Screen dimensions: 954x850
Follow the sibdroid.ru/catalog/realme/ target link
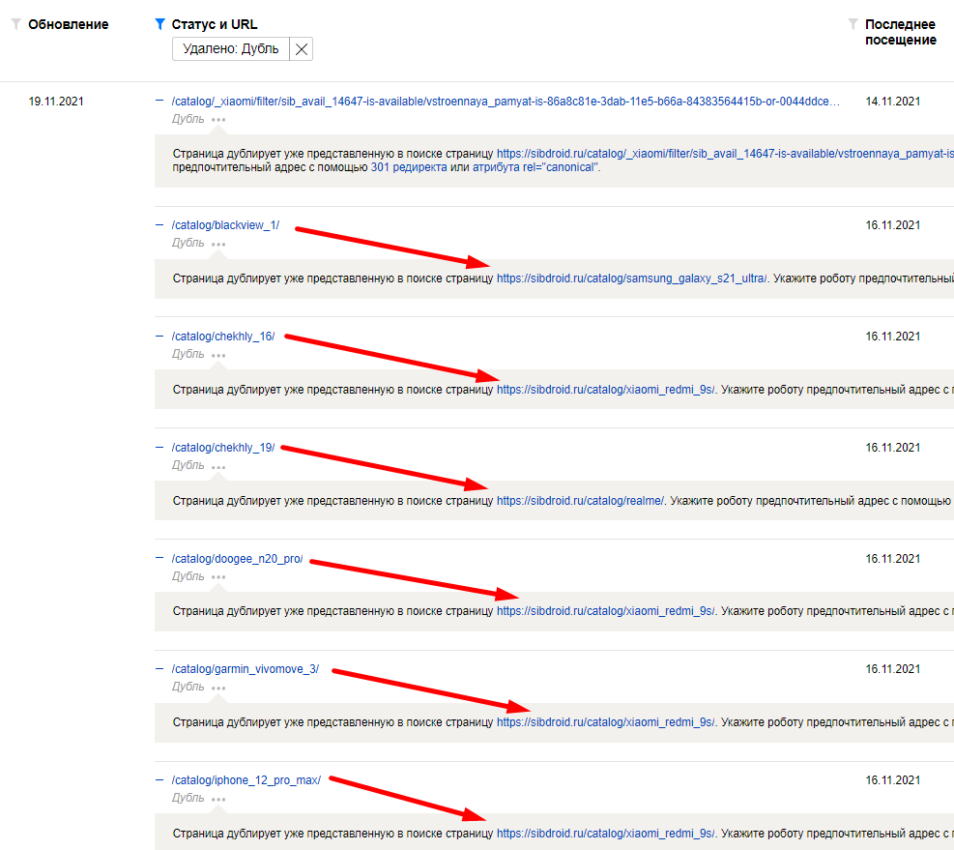pos(581,501)
